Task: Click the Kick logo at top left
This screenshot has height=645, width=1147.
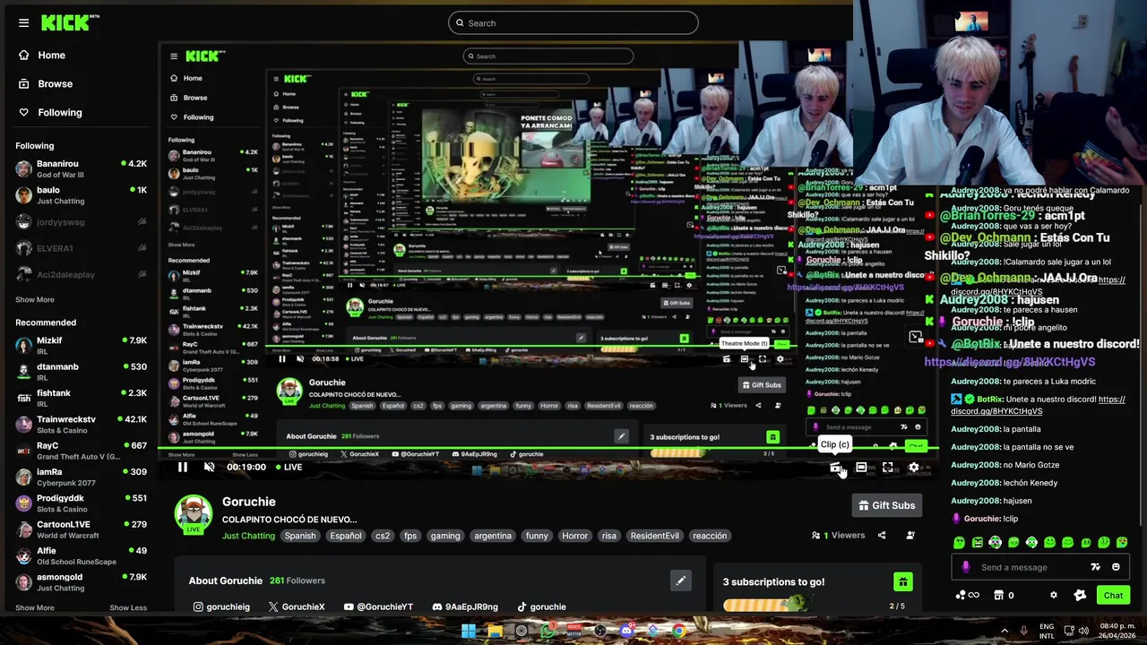Action: click(x=70, y=22)
